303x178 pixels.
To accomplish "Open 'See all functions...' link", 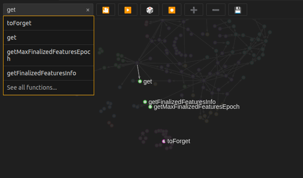I will pyautogui.click(x=48, y=87).
